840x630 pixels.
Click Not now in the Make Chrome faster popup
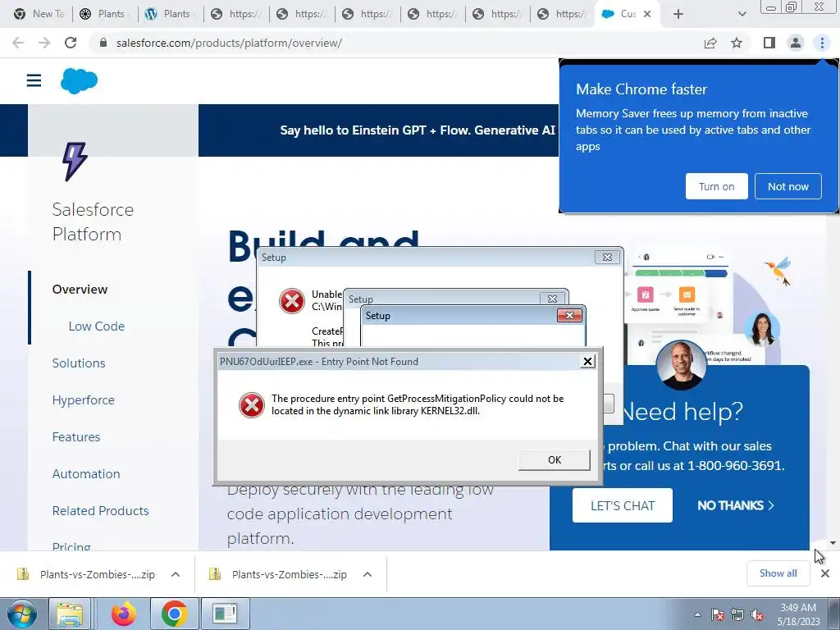tap(787, 186)
